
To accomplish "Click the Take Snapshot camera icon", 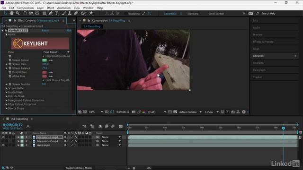I will coord(134,112).
